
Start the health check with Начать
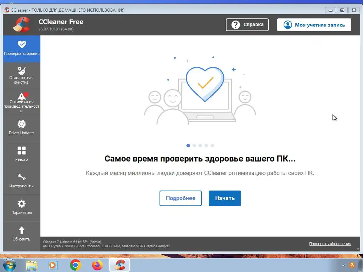tap(225, 198)
